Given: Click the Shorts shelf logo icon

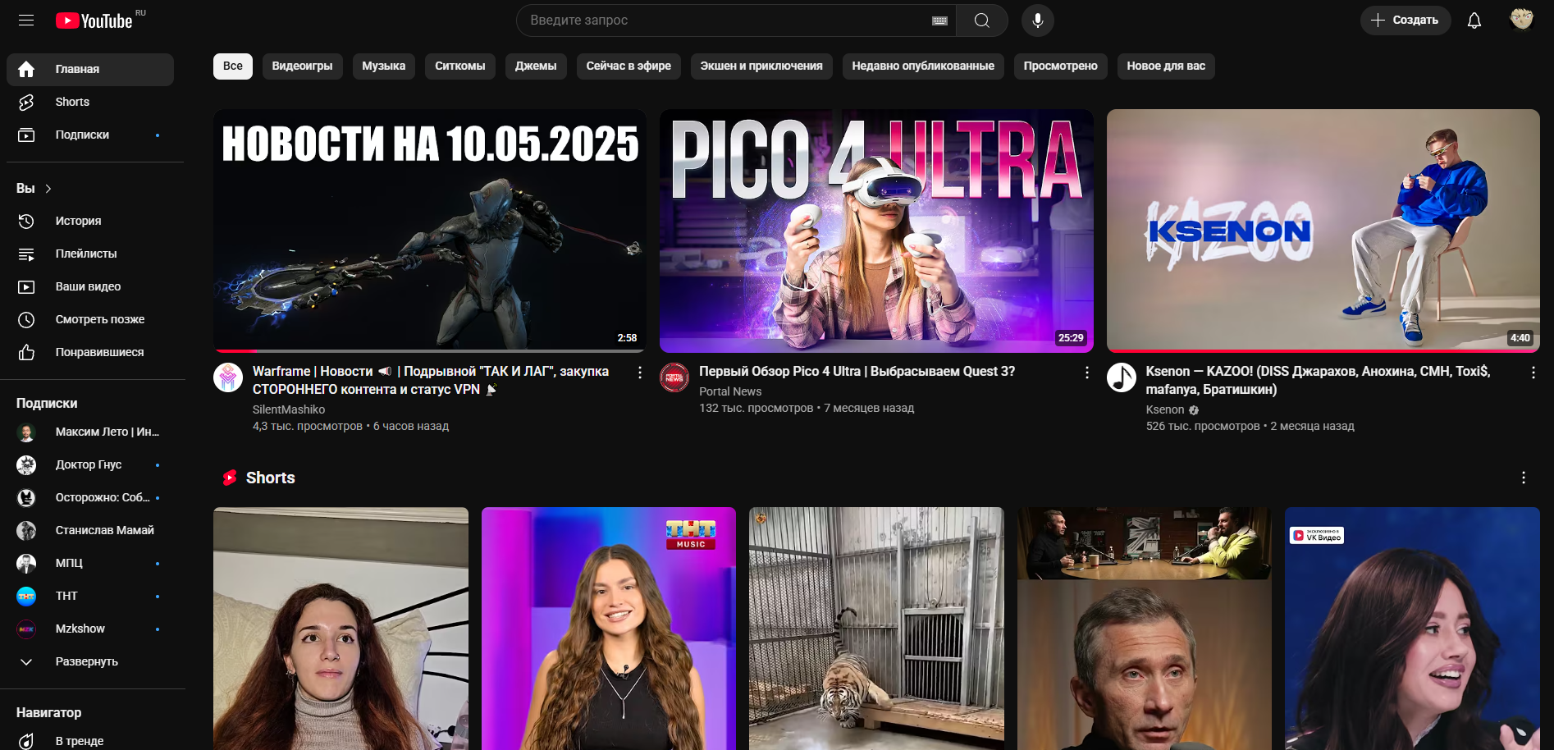Looking at the screenshot, I should 230,478.
